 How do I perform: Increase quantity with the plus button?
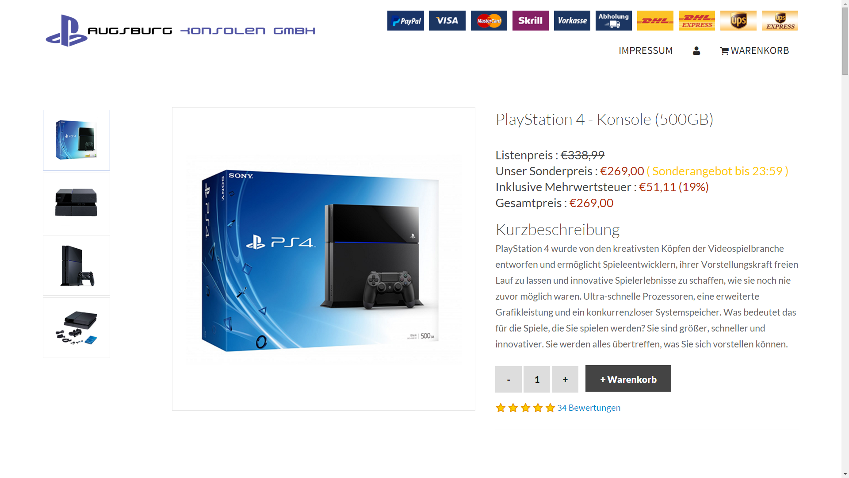point(565,379)
